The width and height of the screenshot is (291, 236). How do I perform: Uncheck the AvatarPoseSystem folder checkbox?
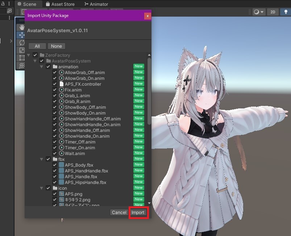click(x=42, y=61)
